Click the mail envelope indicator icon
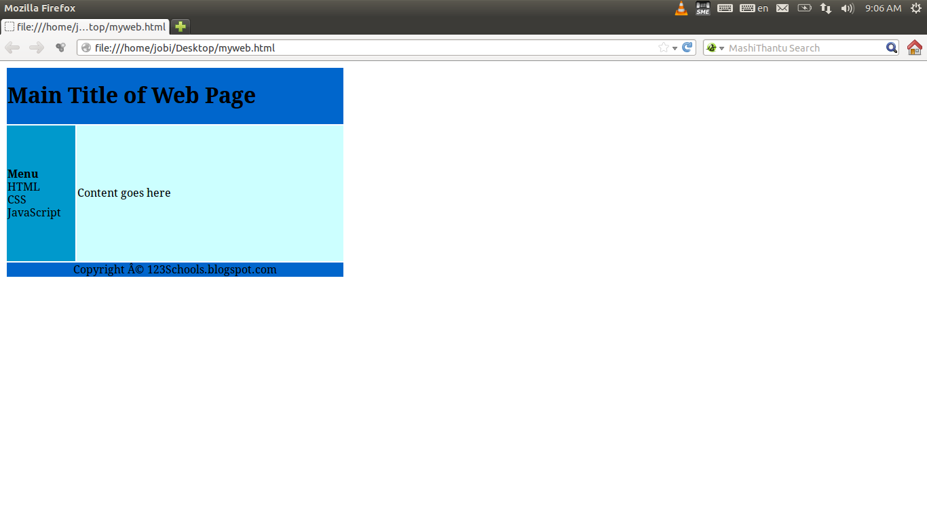Viewport: 927px width, 521px height. (782, 8)
